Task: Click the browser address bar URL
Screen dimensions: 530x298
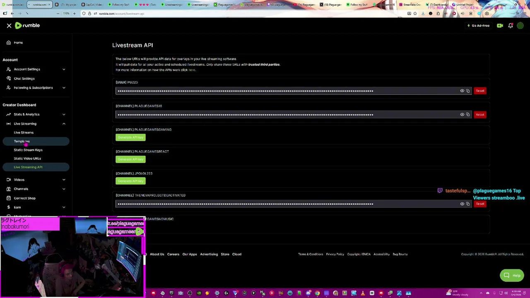Action: (x=121, y=14)
